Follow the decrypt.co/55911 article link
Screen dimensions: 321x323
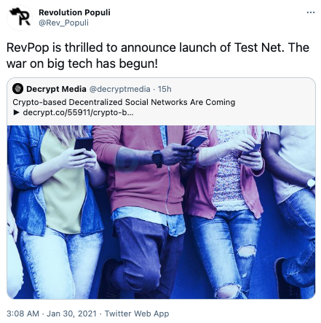click(x=78, y=113)
